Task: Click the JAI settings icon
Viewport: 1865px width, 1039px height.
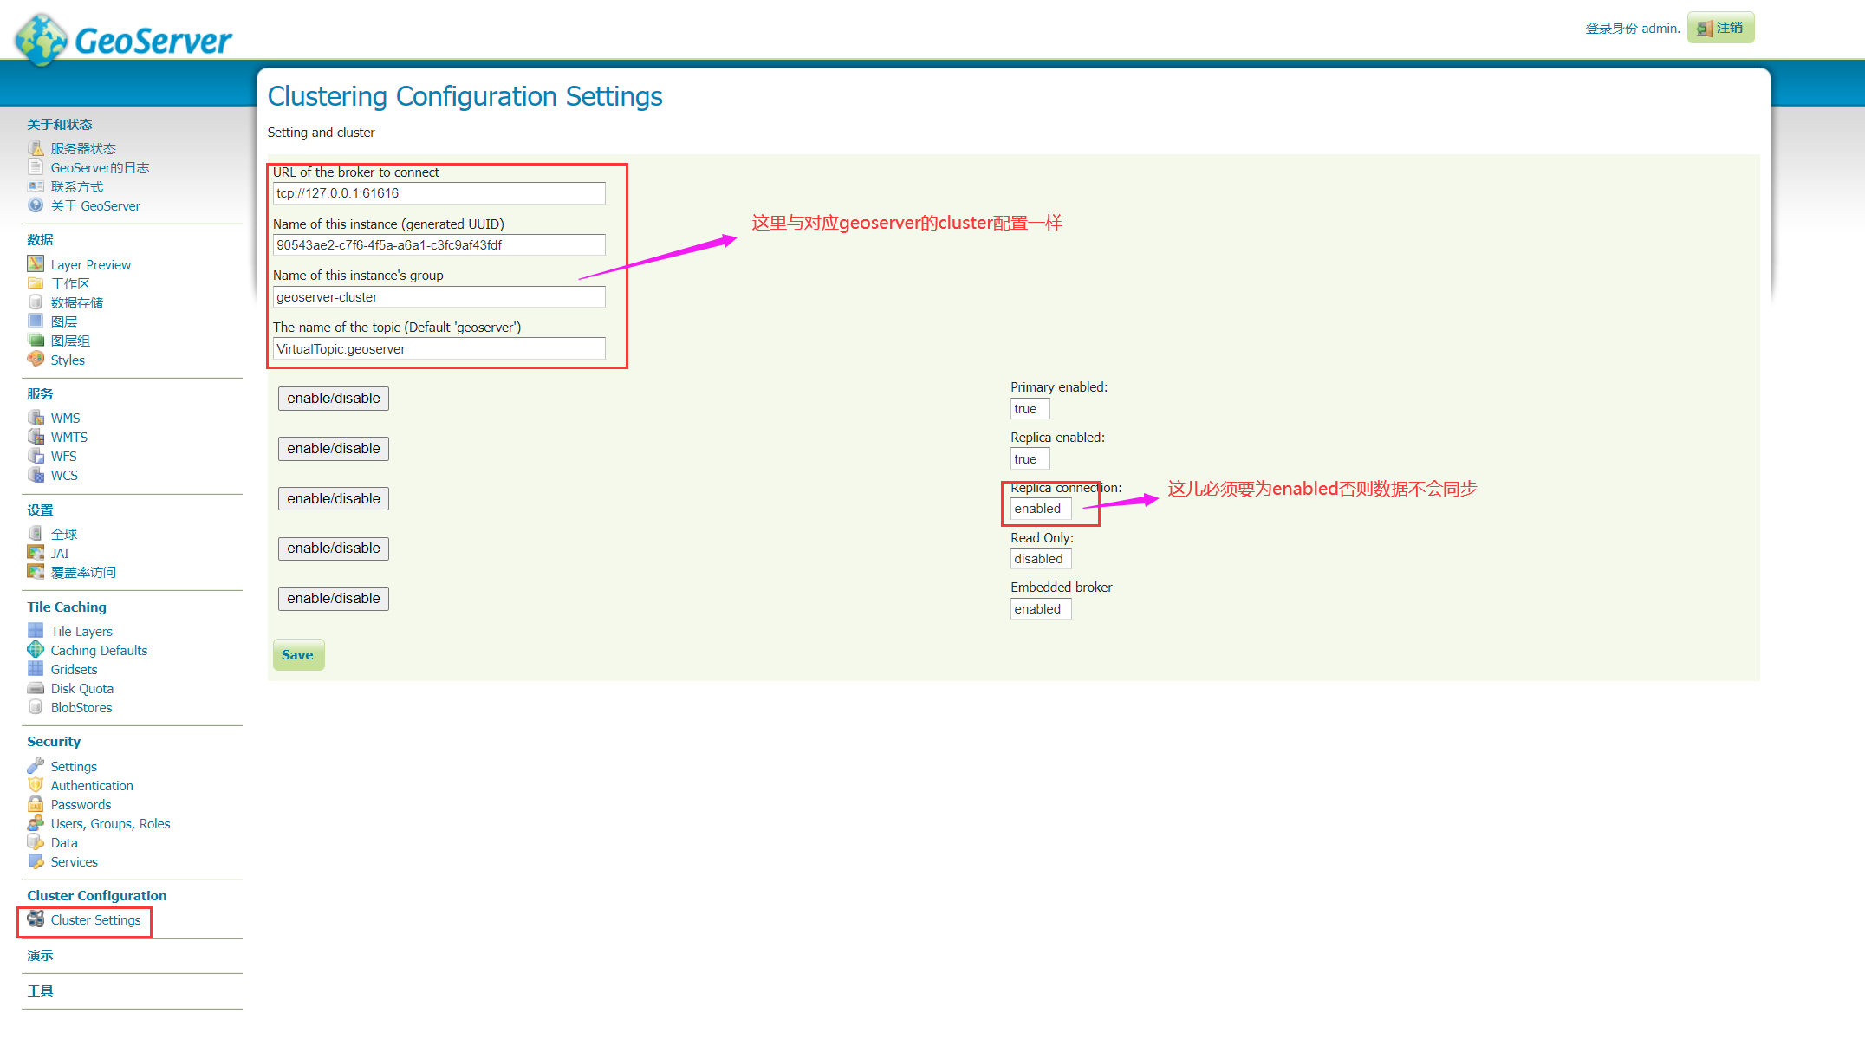Action: click(x=36, y=553)
